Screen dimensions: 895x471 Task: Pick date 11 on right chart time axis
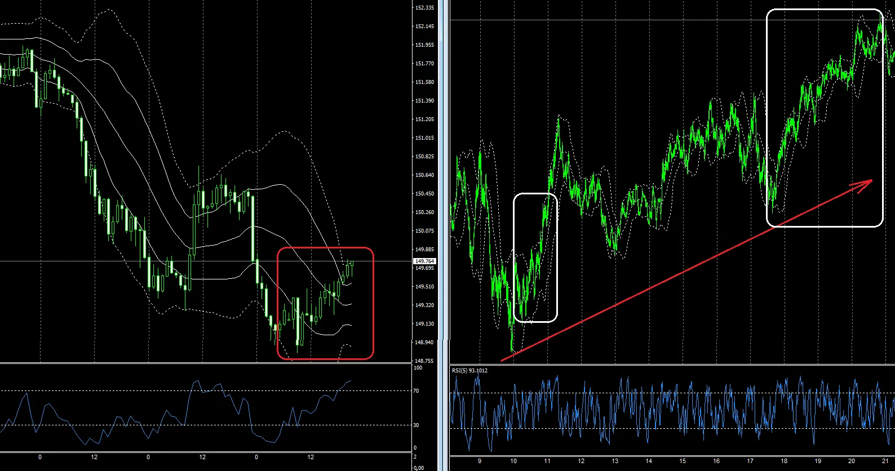(x=547, y=461)
